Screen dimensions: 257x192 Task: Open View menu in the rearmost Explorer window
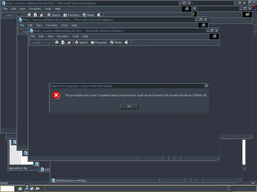(23, 9)
